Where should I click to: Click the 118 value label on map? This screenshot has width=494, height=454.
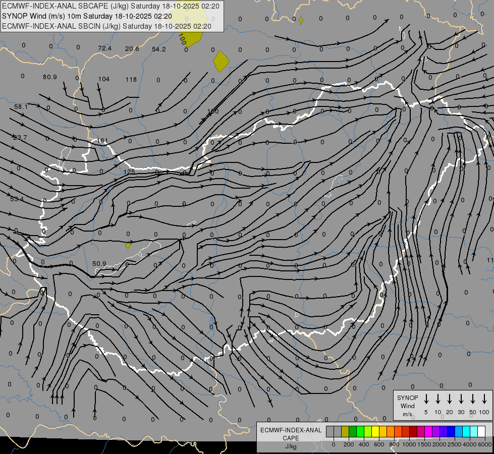[131, 79]
